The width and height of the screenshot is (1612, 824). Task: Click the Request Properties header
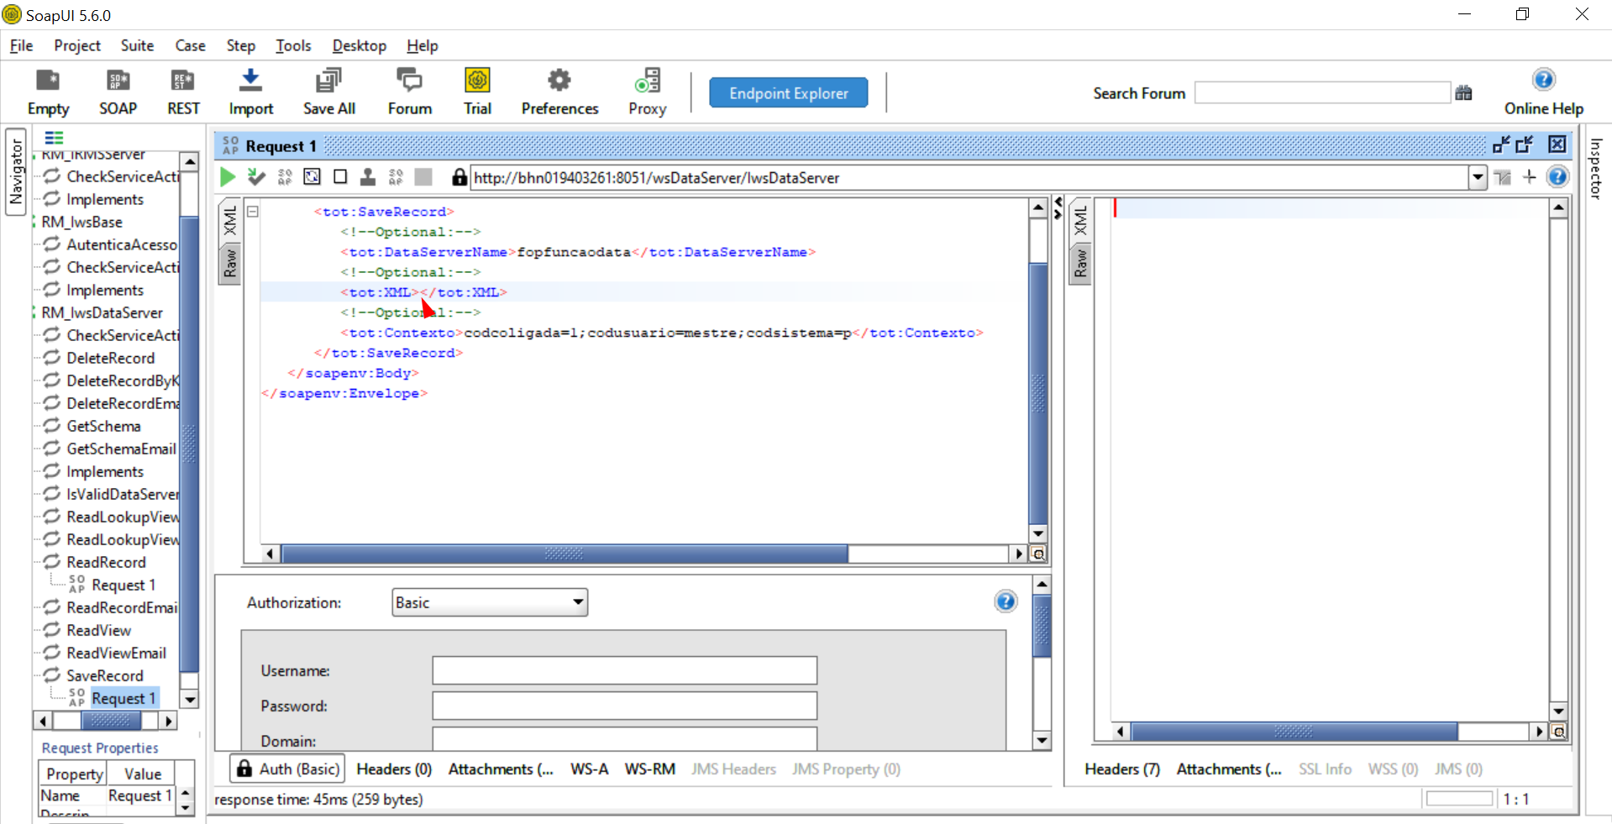(x=100, y=748)
